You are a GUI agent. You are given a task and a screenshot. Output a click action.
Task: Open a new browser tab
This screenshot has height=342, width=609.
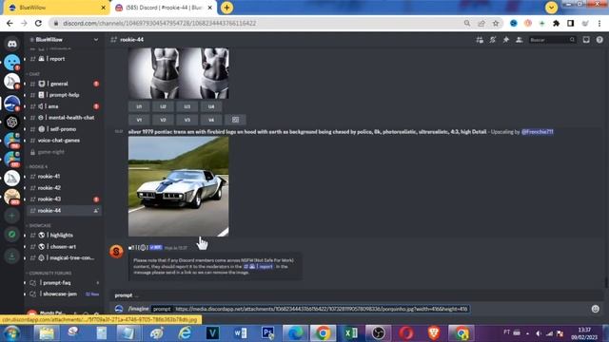point(226,8)
